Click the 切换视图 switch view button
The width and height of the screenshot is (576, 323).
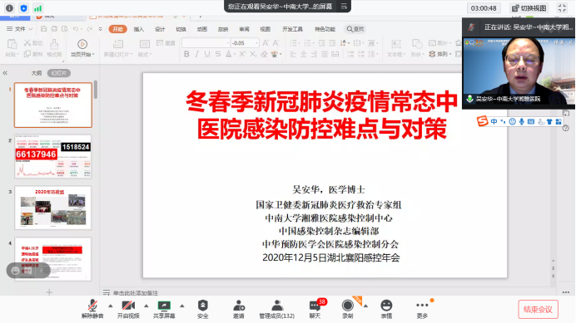(529, 8)
